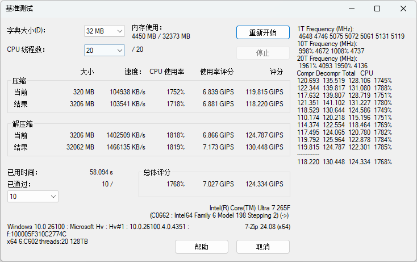The image size is (417, 262).
Task: Click the decompression result size 32062 MB
Action: coord(80,147)
